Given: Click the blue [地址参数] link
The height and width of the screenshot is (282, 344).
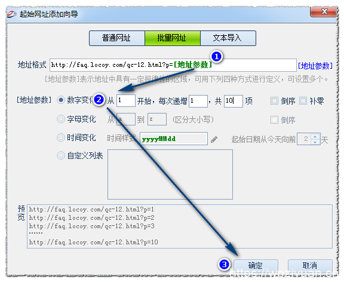Looking at the screenshot, I should 315,66.
